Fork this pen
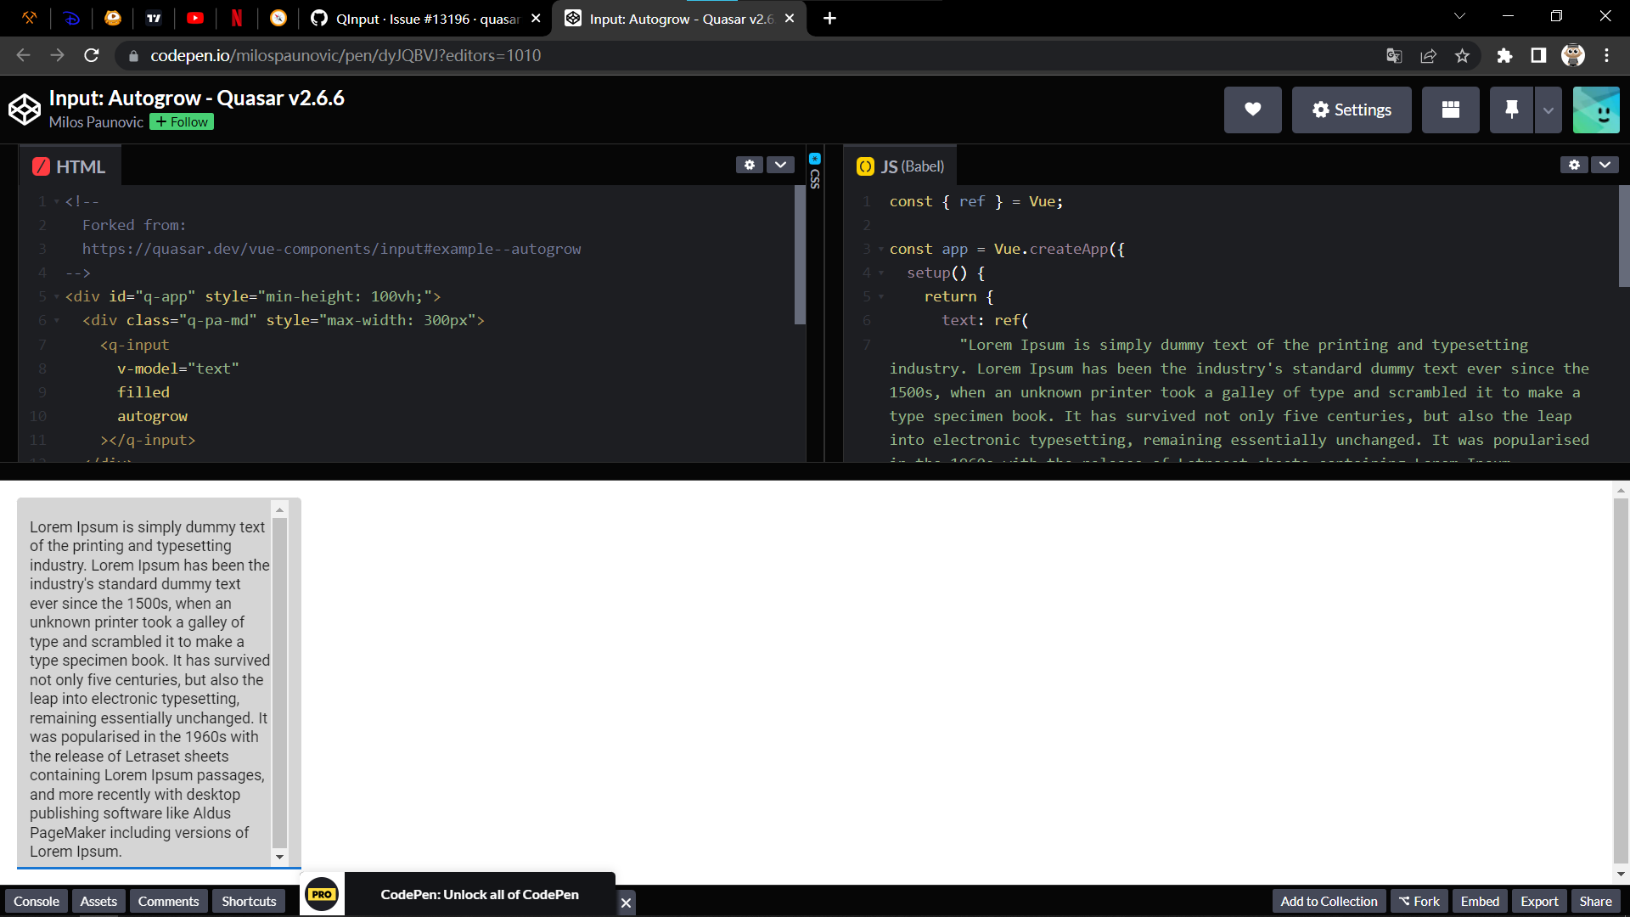This screenshot has width=1630, height=917. tap(1419, 901)
